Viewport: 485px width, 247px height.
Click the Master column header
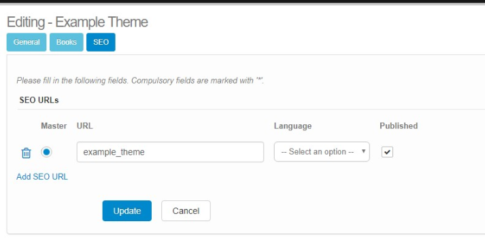click(54, 126)
